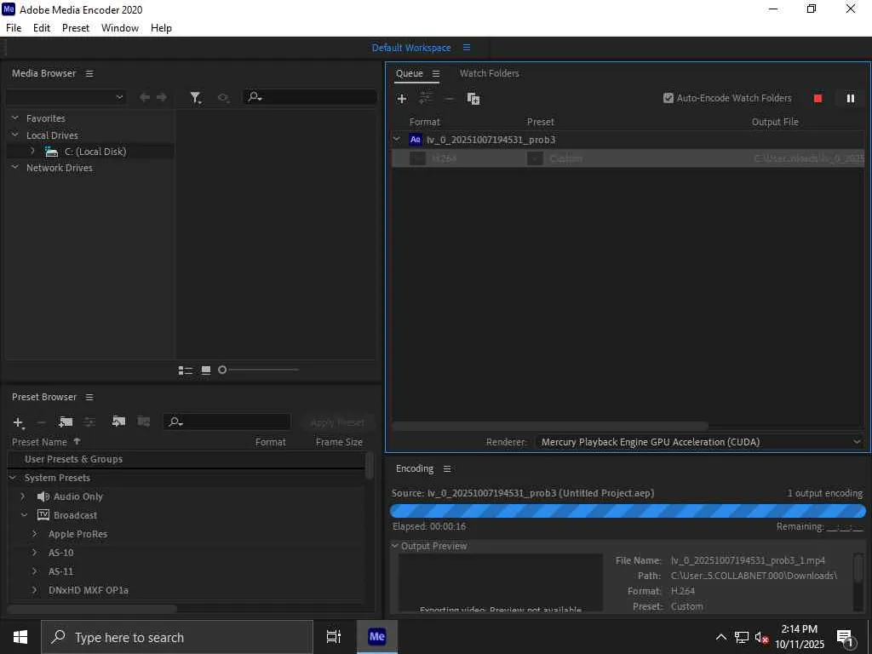Open the Preset menu
Image resolution: width=872 pixels, height=654 pixels.
pos(76,28)
